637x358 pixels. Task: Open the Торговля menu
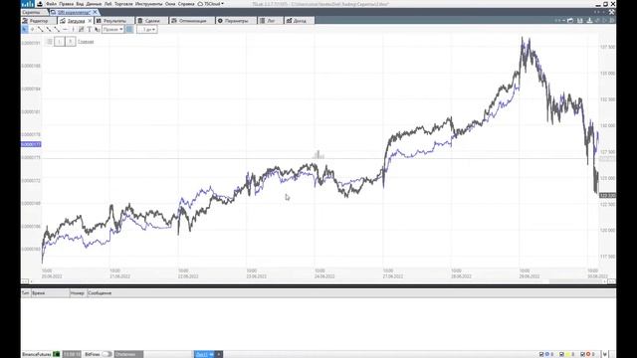(123, 4)
